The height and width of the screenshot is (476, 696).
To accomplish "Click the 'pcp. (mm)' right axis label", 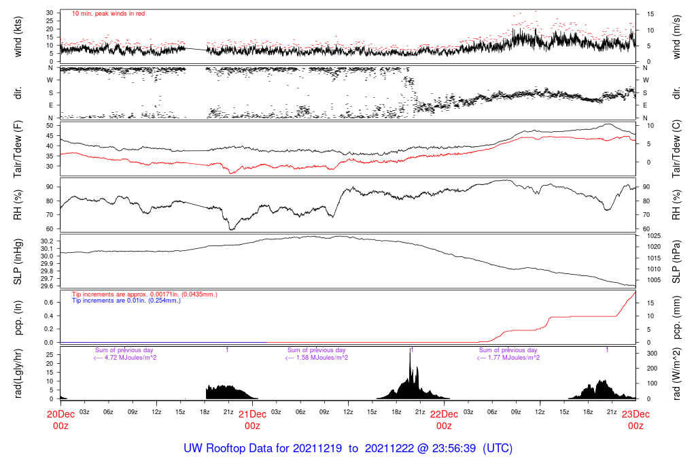I will [676, 318].
